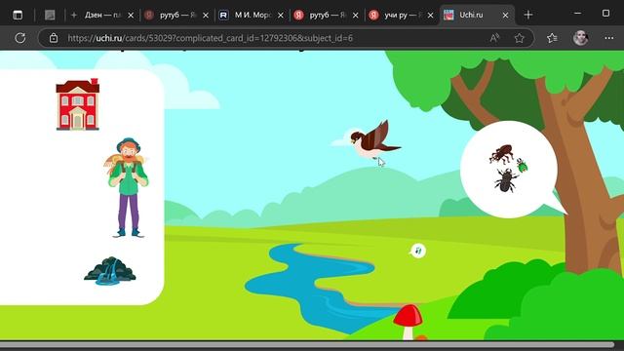624x351 pixels.
Task: Close the second рутуб tab
Action: pyautogui.click(x=355, y=16)
